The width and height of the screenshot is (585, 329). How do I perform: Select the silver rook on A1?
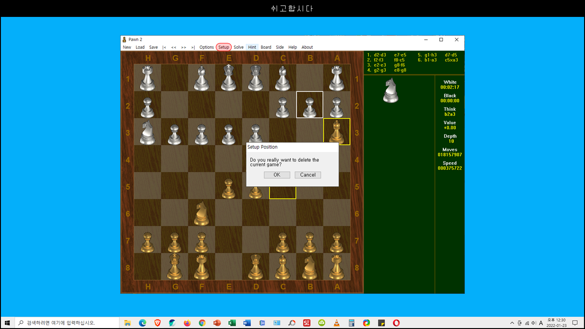click(336, 78)
